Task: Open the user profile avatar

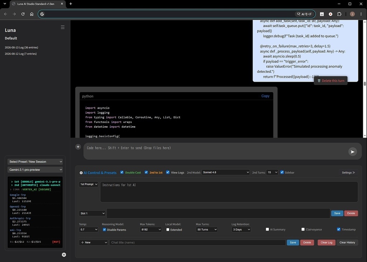Action: [352, 14]
